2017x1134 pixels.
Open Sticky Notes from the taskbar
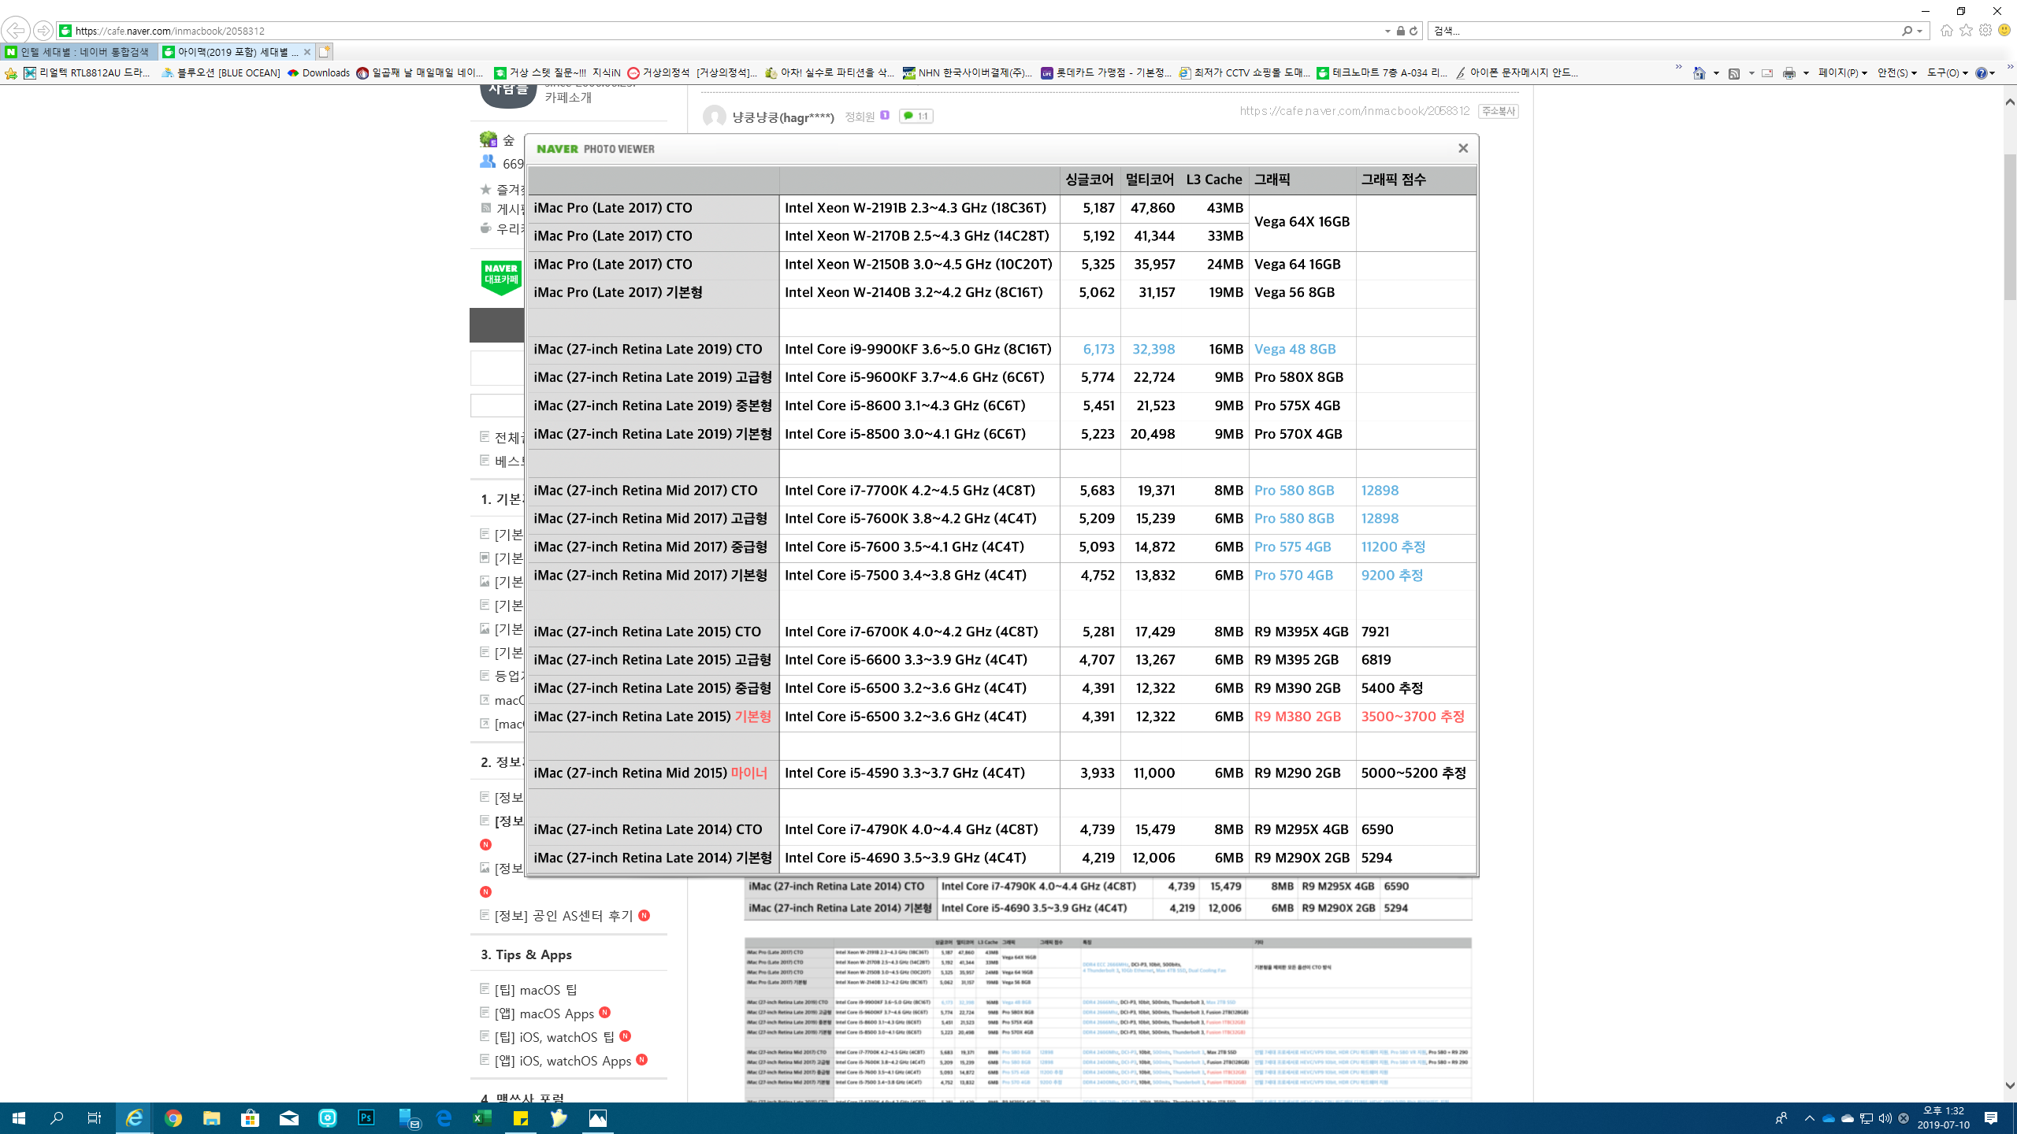coord(520,1117)
